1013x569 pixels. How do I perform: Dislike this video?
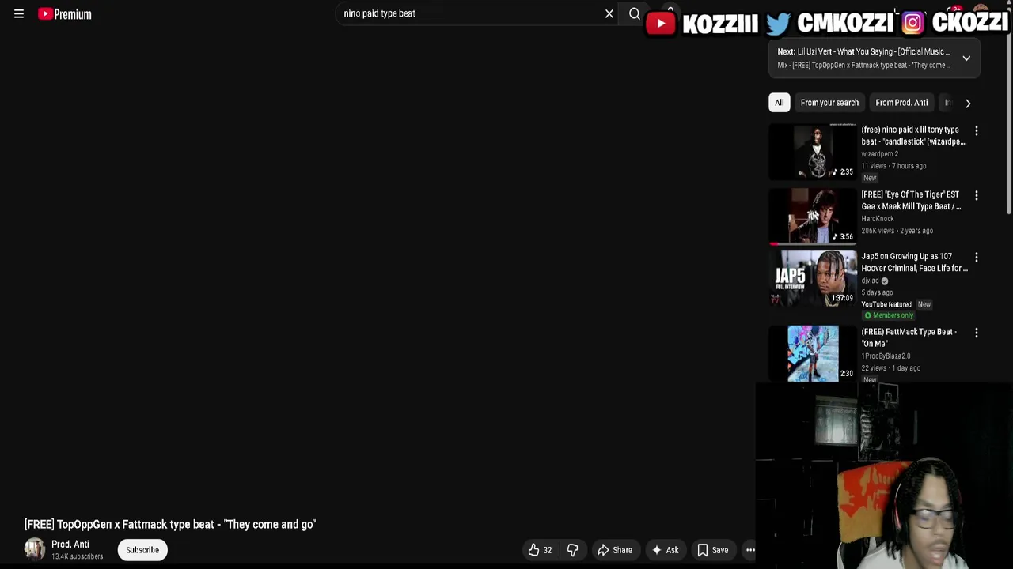tap(572, 550)
